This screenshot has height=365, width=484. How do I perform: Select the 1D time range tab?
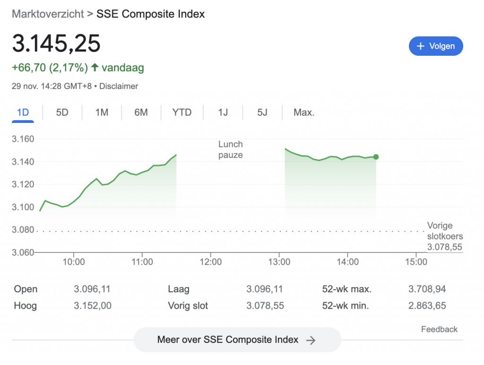(23, 113)
